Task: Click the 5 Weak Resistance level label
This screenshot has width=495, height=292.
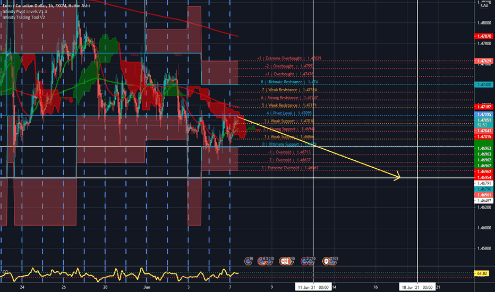Action: [x=289, y=106]
